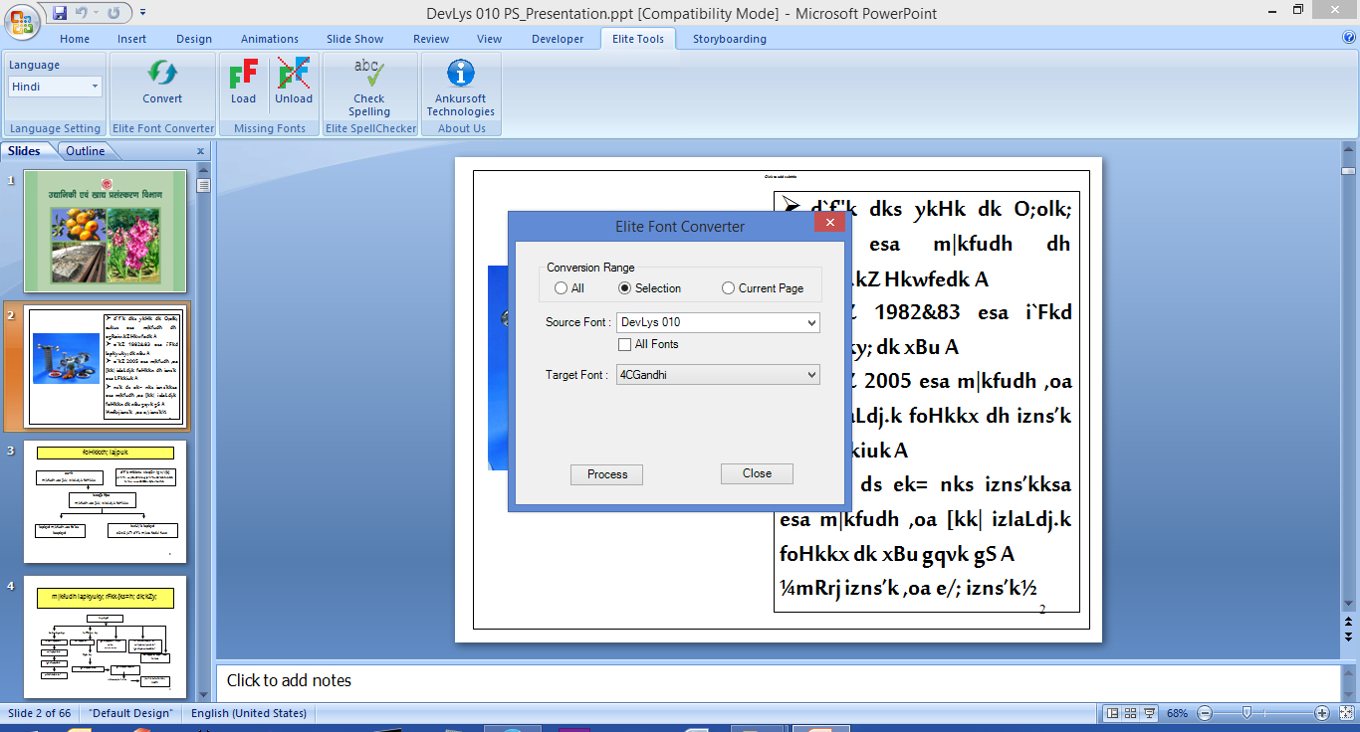
Task: Open the Design ribbon tab
Action: tap(194, 39)
